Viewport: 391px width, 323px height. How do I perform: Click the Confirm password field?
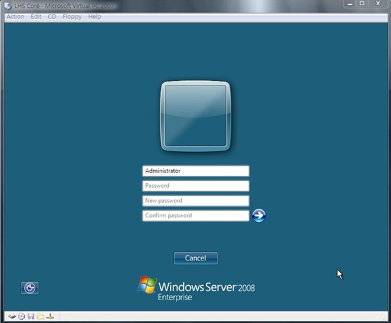(x=195, y=215)
